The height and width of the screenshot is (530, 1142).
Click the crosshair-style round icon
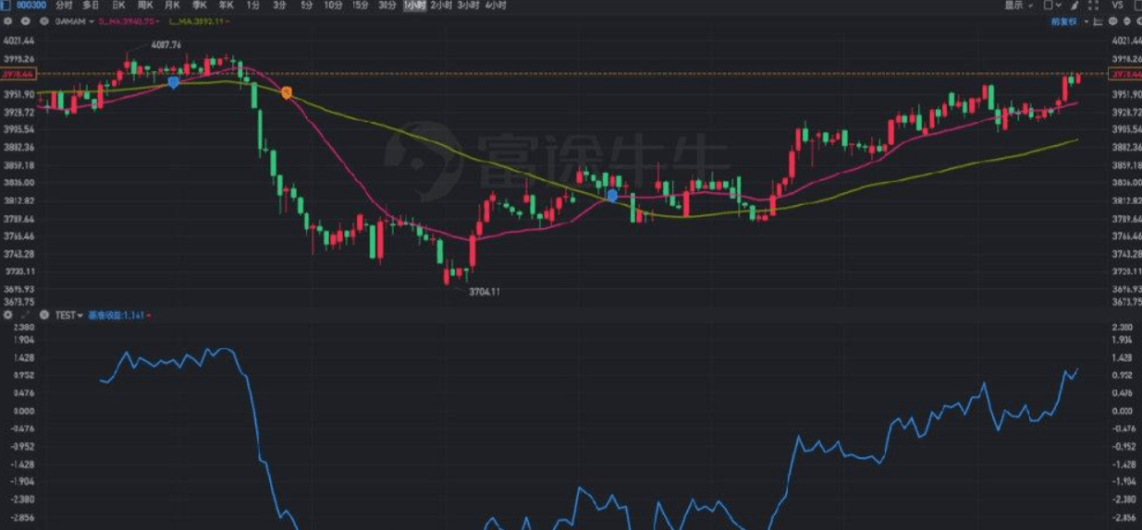click(1126, 21)
